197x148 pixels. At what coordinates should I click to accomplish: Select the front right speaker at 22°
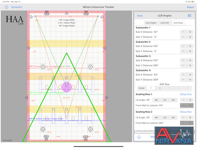(x=102, y=17)
